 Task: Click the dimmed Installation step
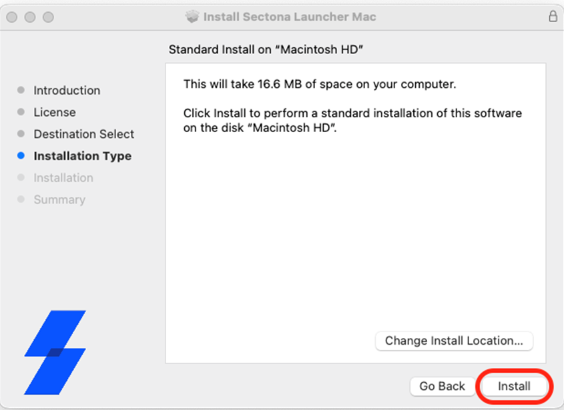63,178
